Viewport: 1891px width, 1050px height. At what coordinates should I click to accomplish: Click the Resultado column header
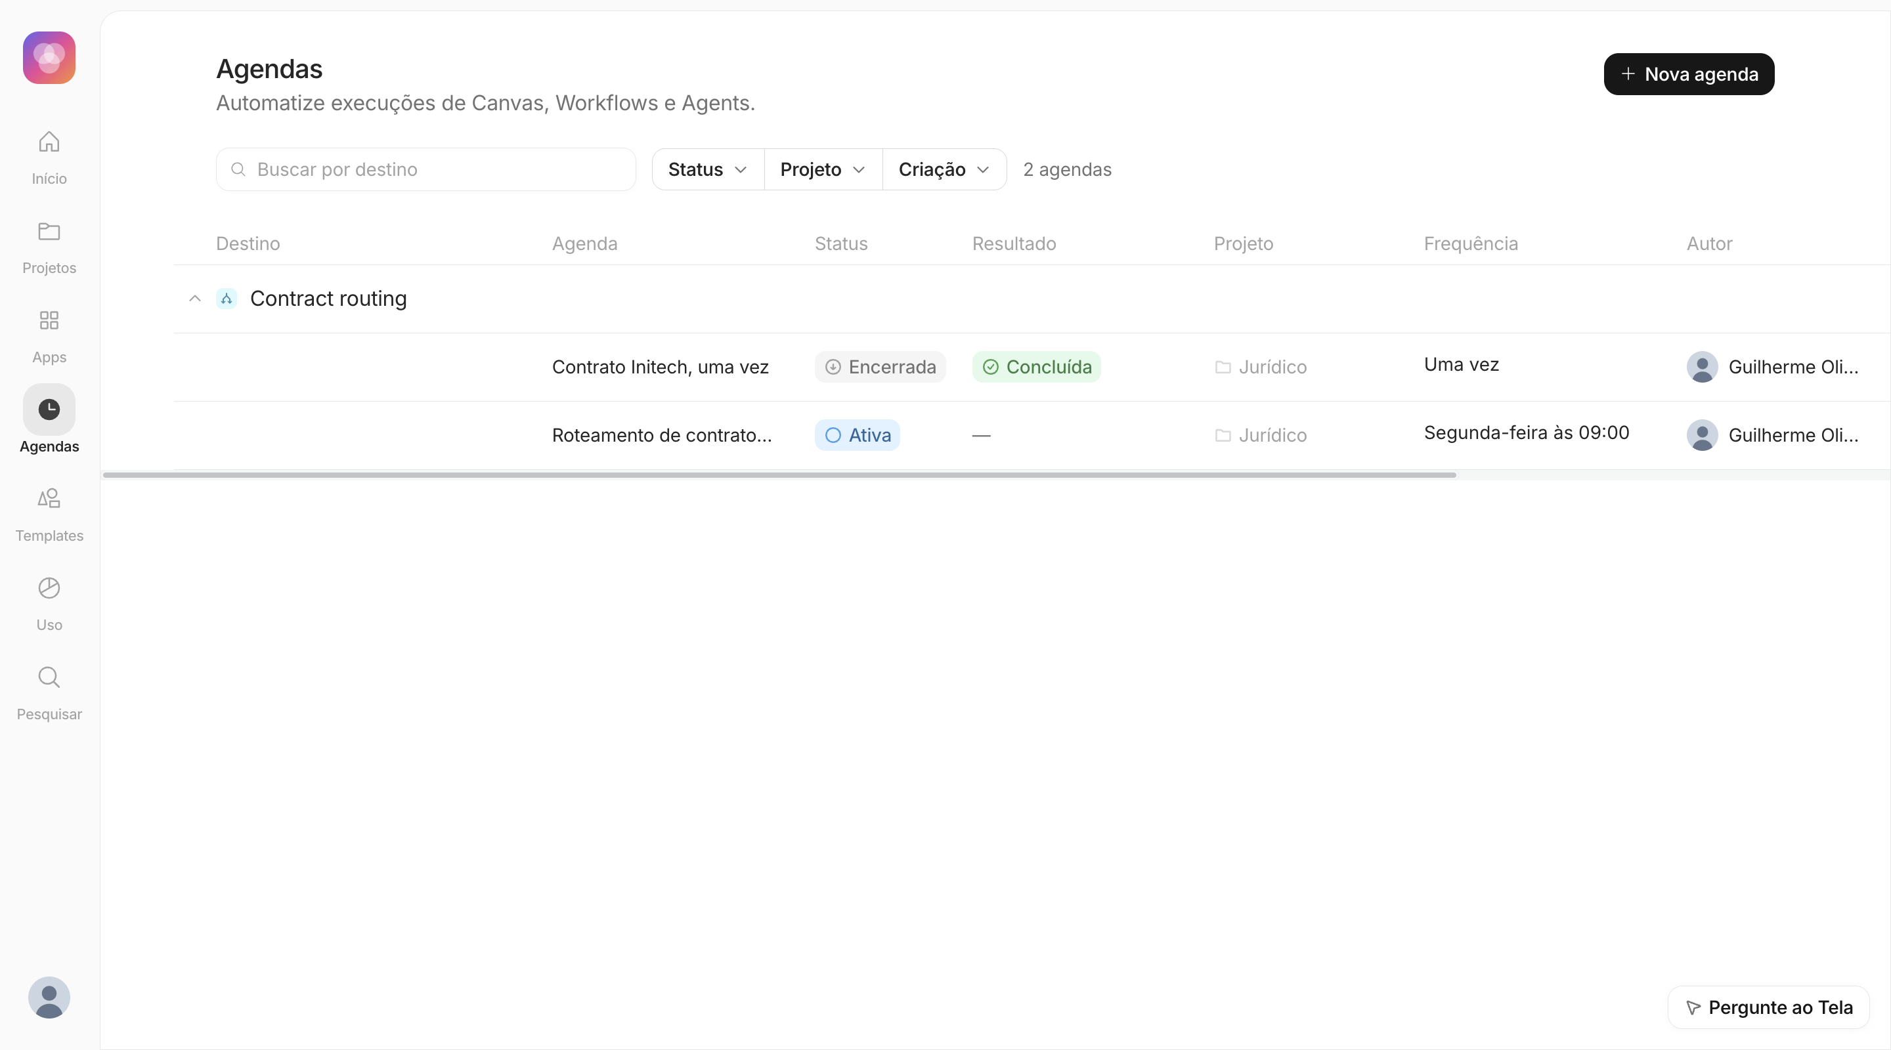pyautogui.click(x=1014, y=243)
